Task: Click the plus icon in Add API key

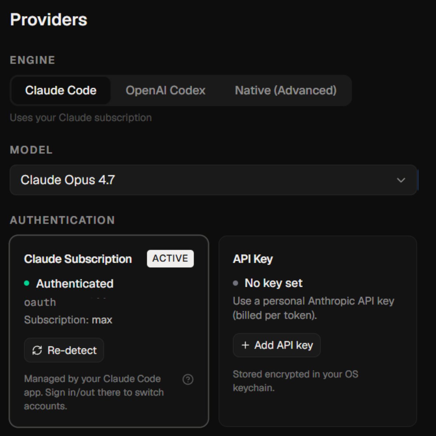Action: click(245, 345)
